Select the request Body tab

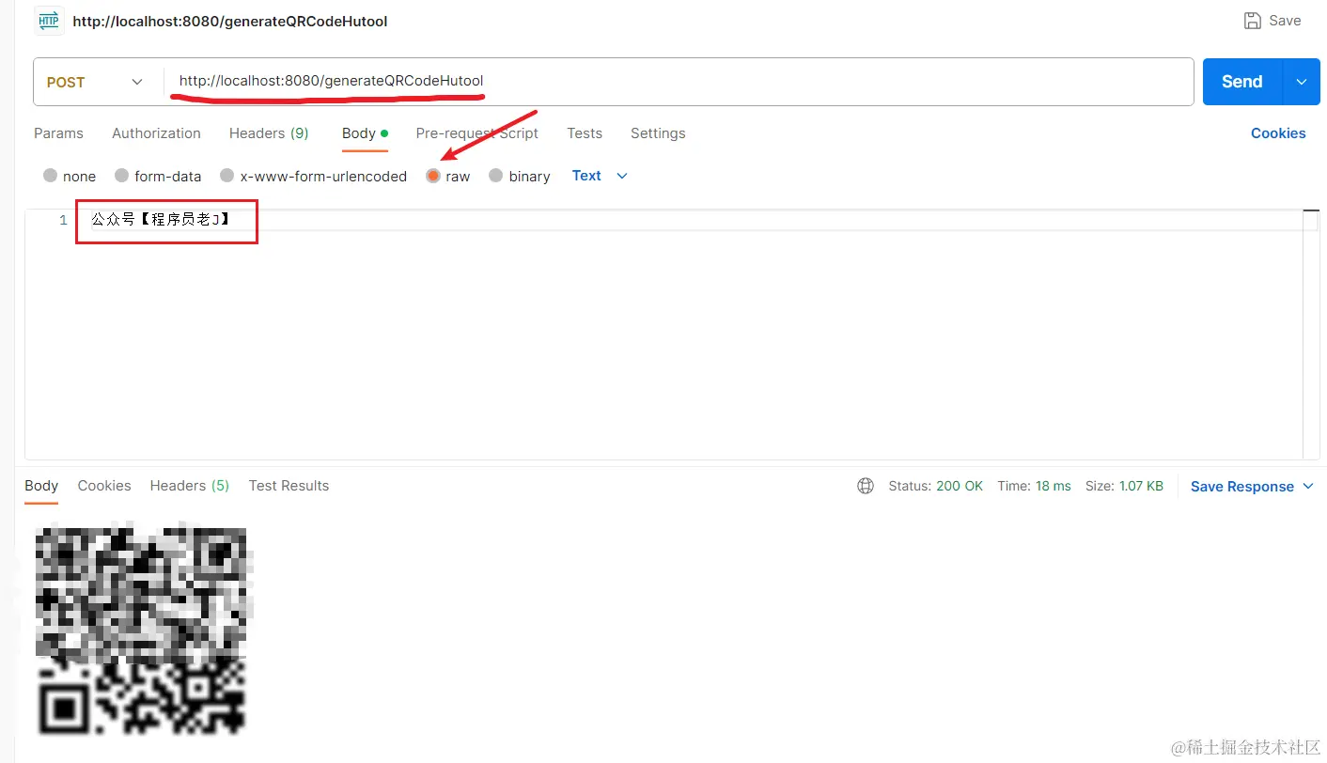[365, 133]
